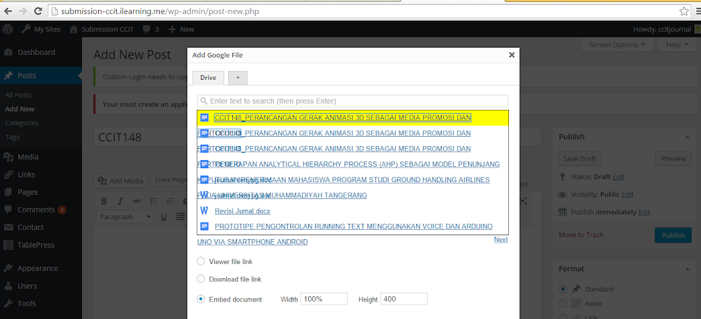Close the Add Google File dialog
This screenshot has width=701, height=319.
(512, 55)
